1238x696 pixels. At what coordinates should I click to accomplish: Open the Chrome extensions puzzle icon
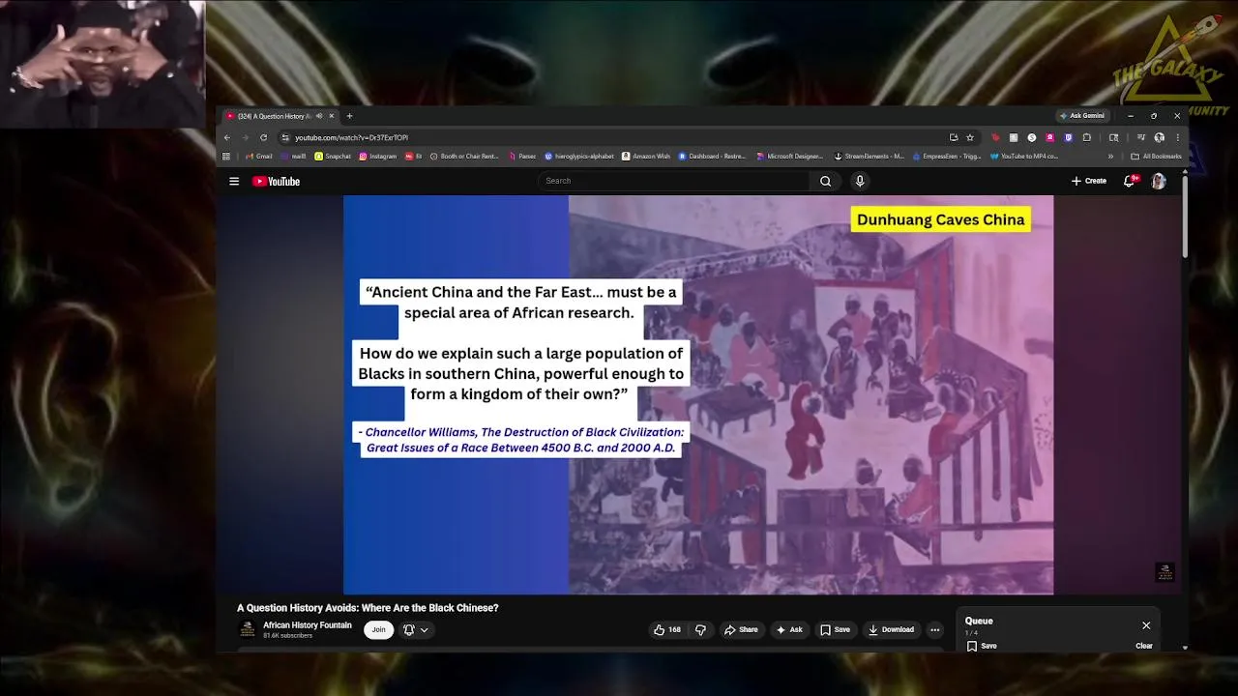(x=1086, y=137)
